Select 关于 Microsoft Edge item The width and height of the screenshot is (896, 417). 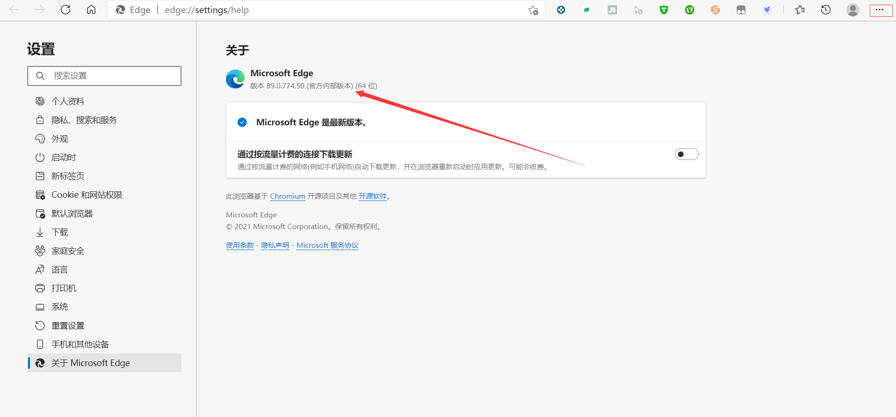click(x=104, y=363)
